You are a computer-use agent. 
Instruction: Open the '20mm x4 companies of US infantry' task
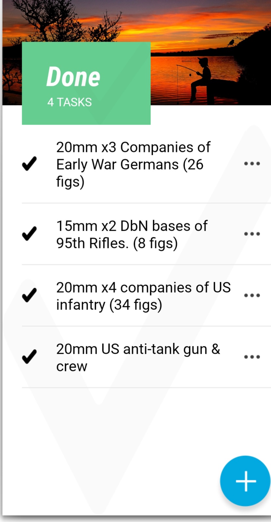(144, 296)
